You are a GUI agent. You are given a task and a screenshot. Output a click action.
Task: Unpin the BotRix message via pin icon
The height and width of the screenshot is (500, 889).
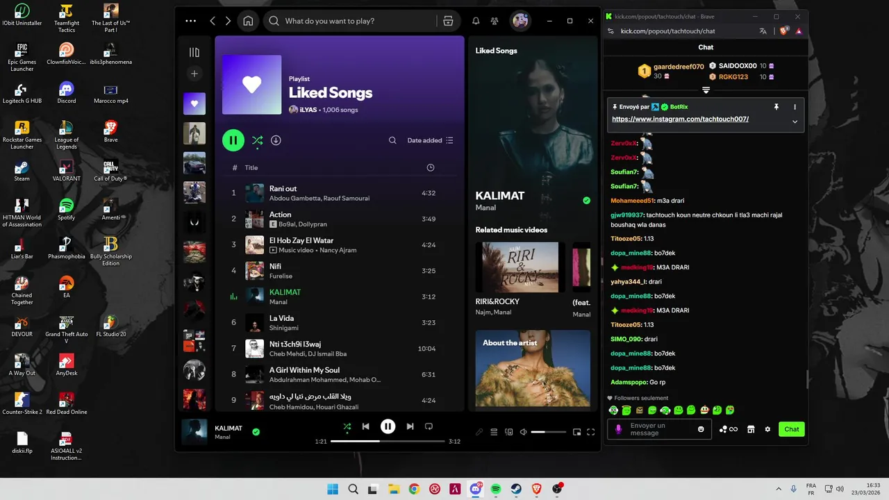(x=776, y=107)
